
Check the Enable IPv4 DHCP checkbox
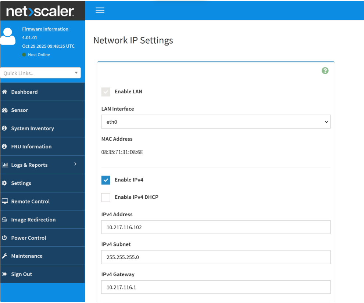[106, 197]
